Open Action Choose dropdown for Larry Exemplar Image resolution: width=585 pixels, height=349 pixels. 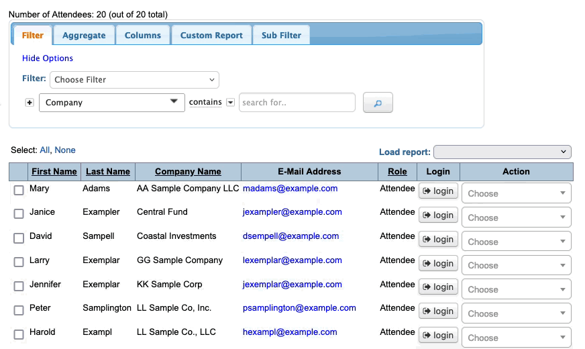click(x=517, y=265)
